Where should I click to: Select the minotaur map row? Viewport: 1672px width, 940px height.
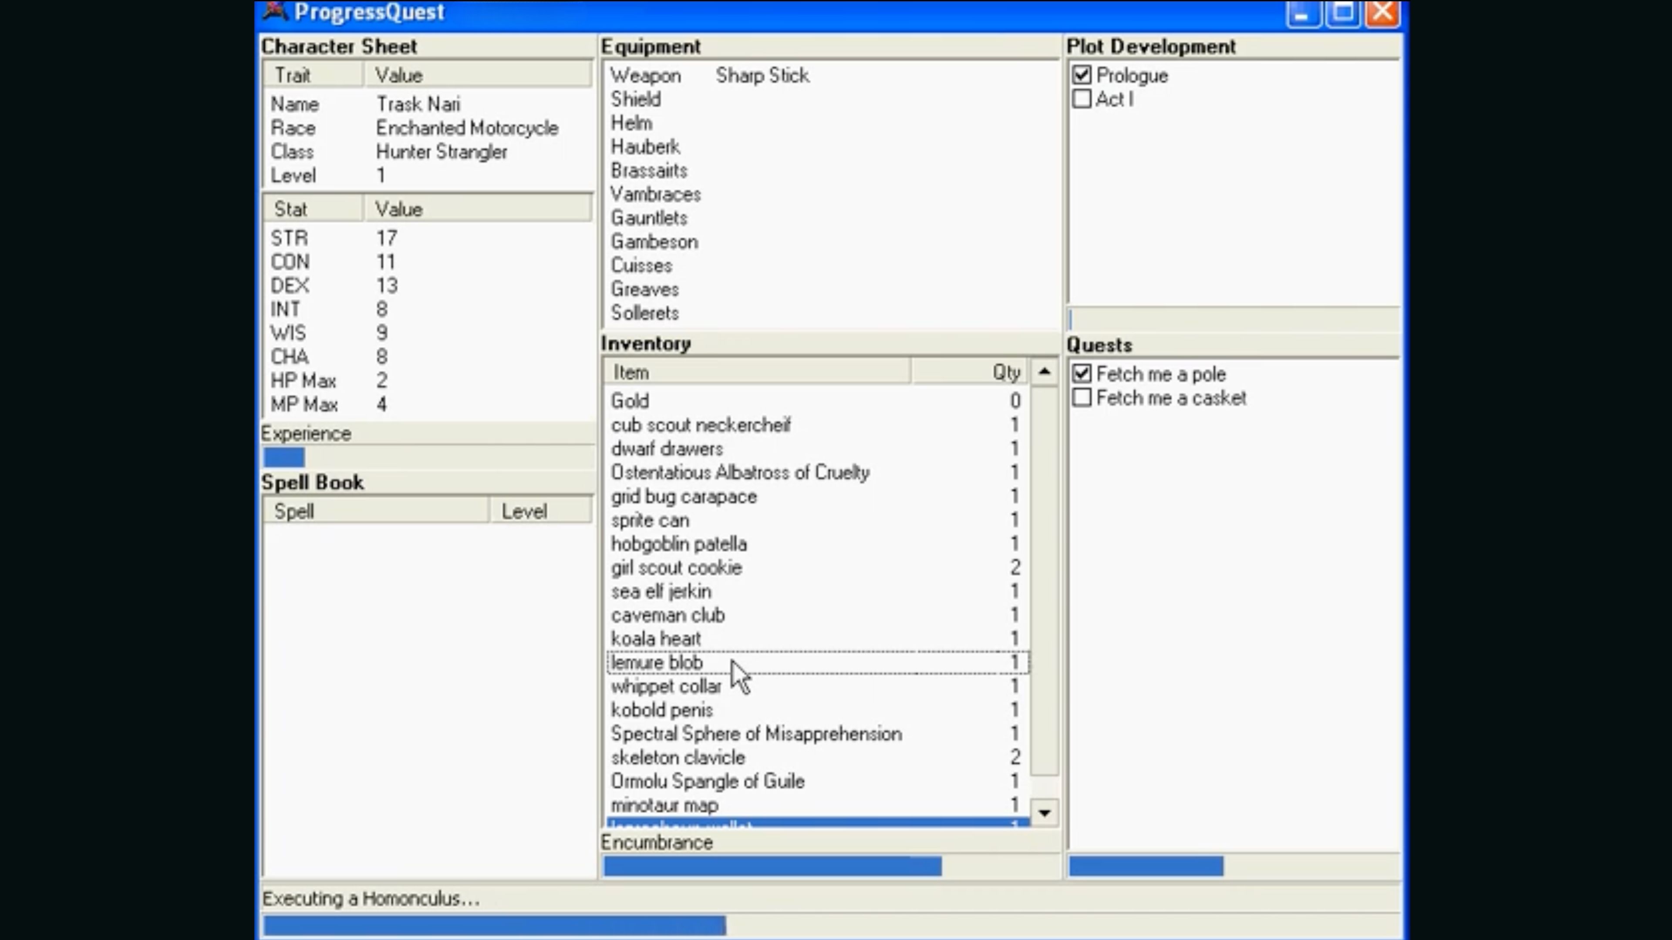click(818, 805)
